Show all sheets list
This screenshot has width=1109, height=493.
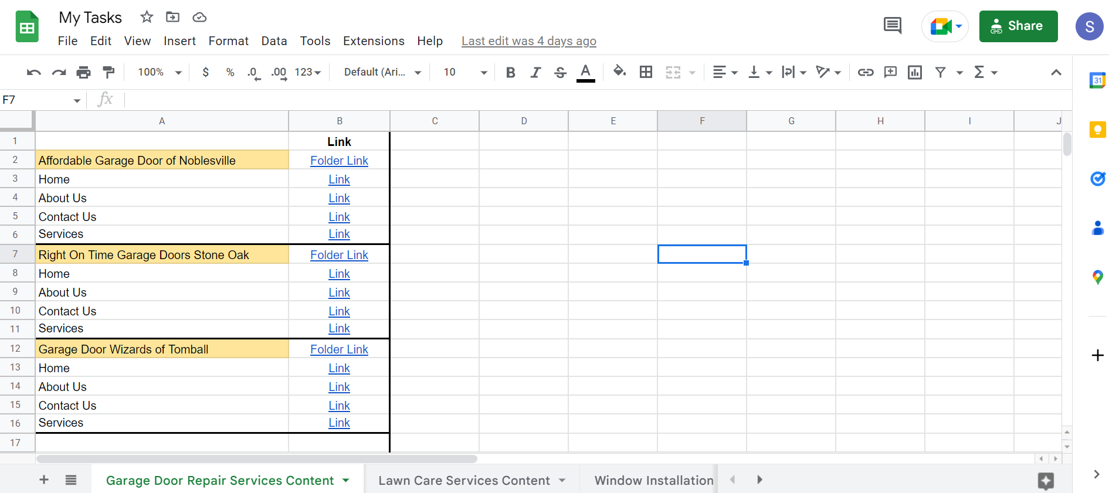click(x=71, y=480)
